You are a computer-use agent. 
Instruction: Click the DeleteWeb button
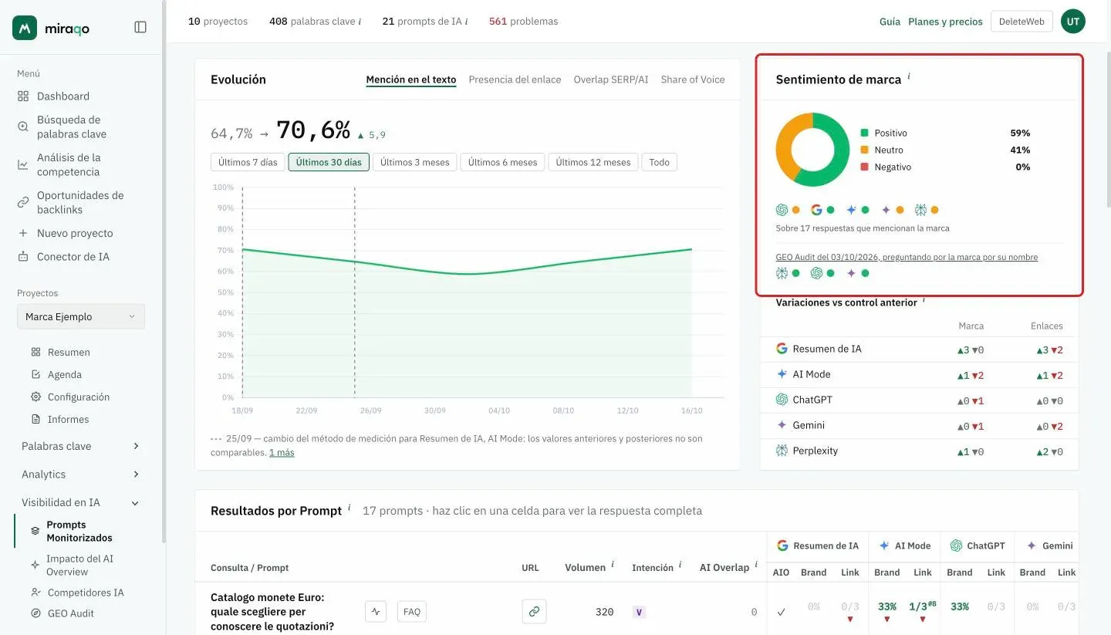pos(1022,22)
